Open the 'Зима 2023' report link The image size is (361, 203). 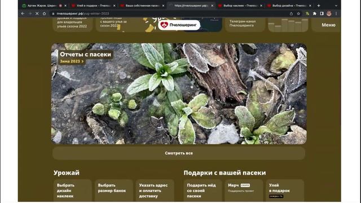click(x=72, y=61)
